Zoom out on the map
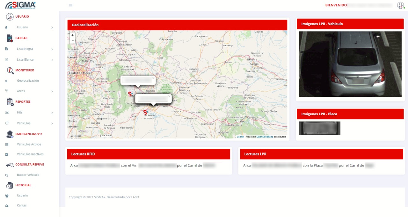Image resolution: width=408 pixels, height=217 pixels. click(72, 41)
